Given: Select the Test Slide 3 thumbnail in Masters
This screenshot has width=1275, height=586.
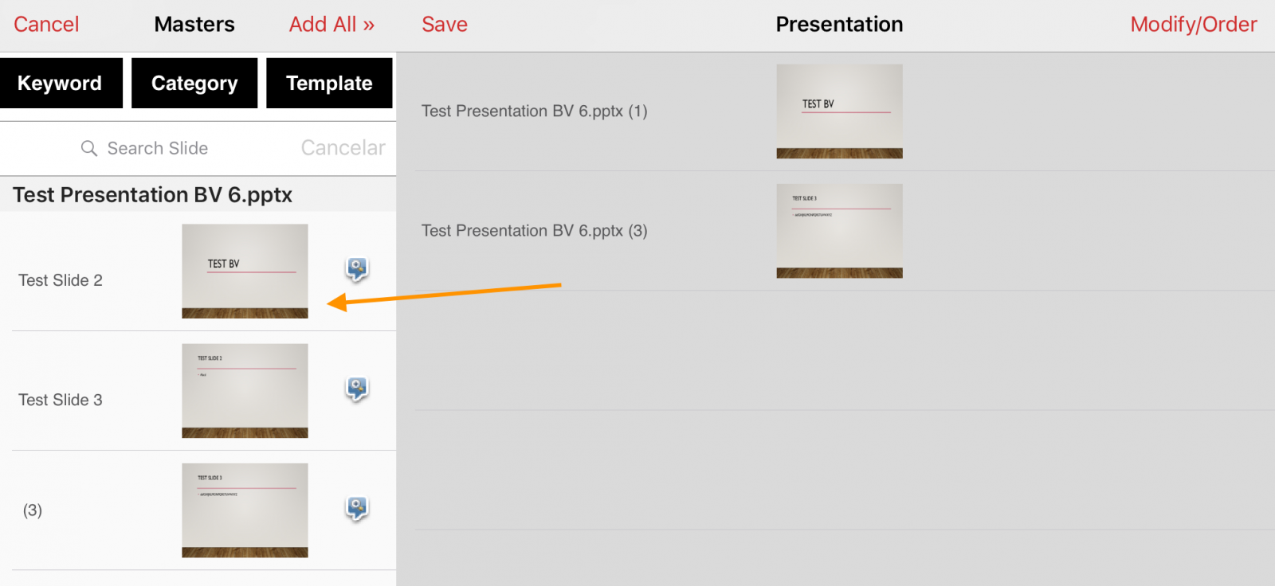Looking at the screenshot, I should tap(245, 390).
